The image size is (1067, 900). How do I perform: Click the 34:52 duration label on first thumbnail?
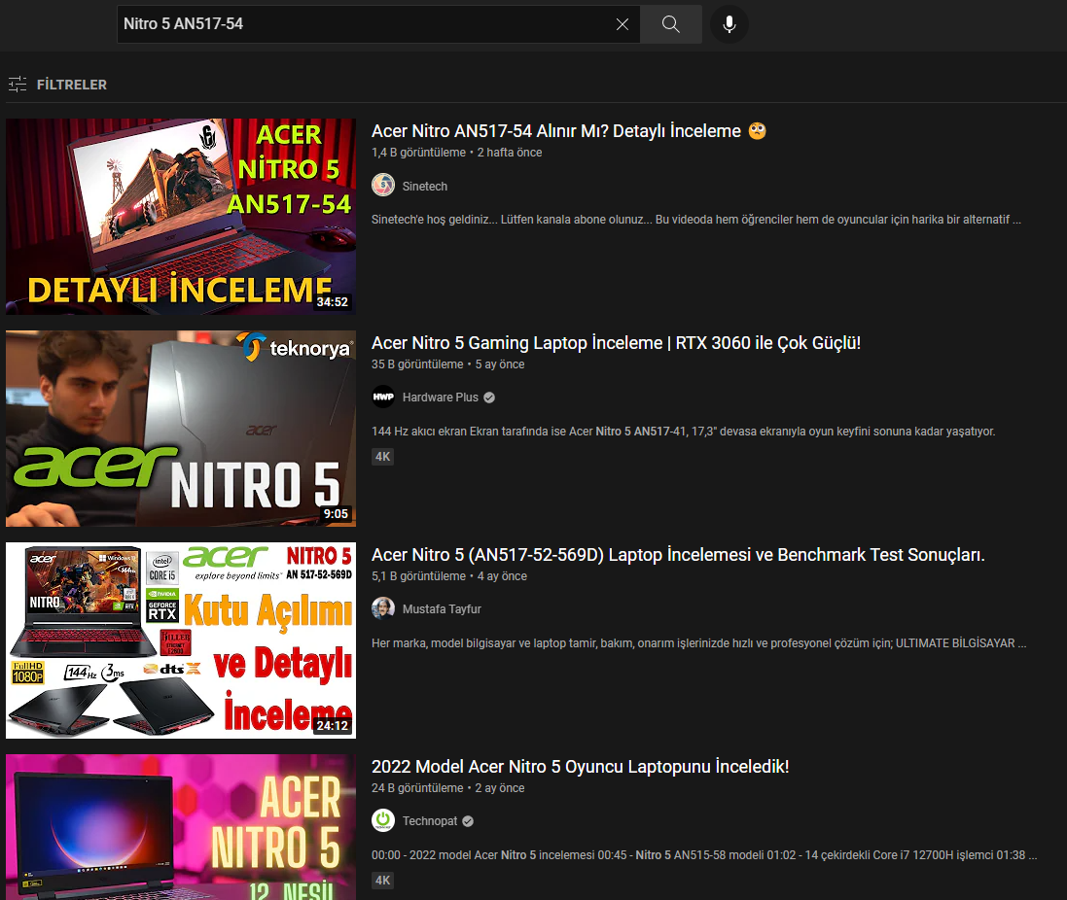pos(332,302)
